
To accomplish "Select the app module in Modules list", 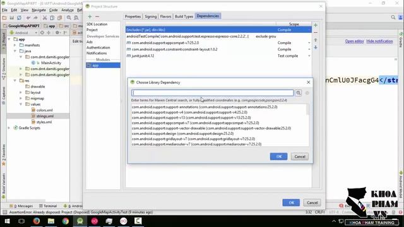I will (x=103, y=66).
